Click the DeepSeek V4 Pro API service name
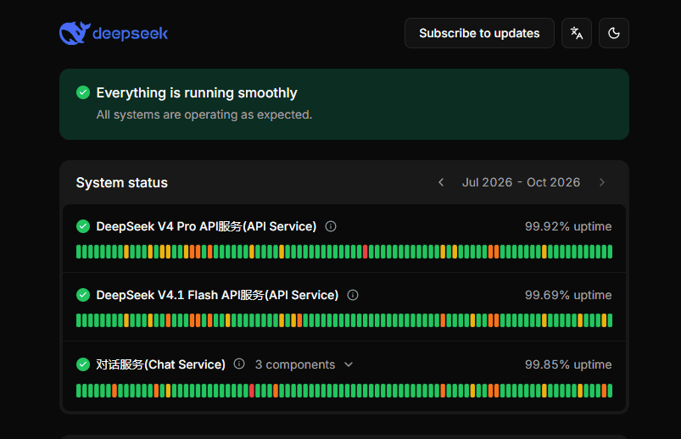The image size is (681, 439). tap(206, 226)
